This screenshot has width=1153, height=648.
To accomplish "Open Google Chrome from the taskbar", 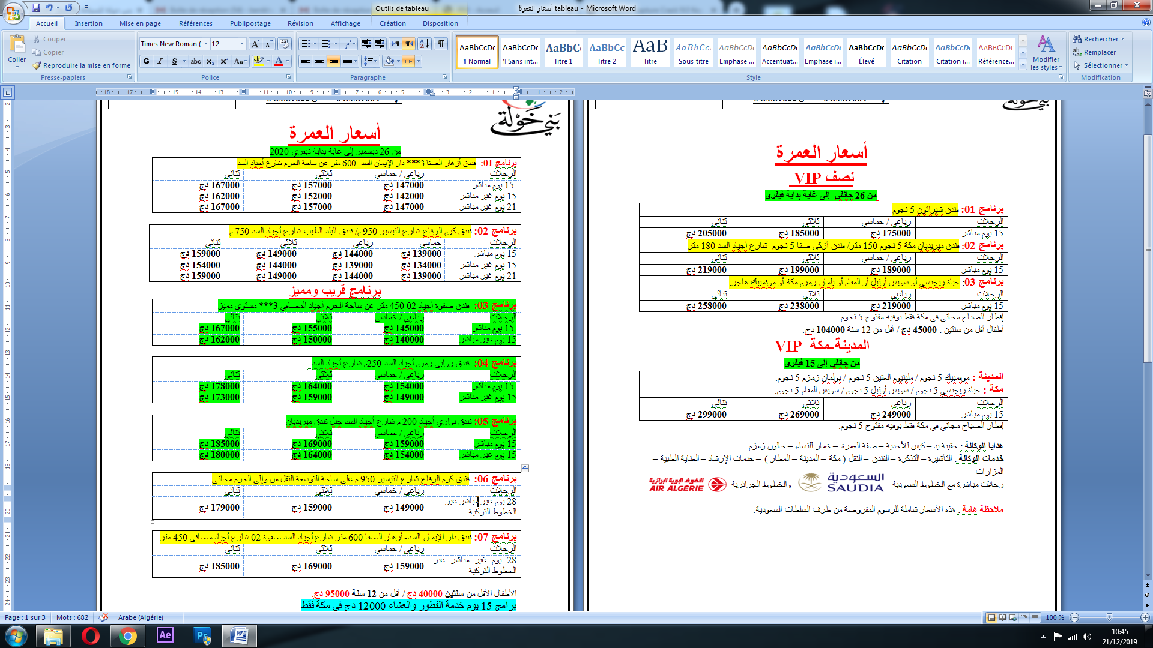I will (x=127, y=635).
